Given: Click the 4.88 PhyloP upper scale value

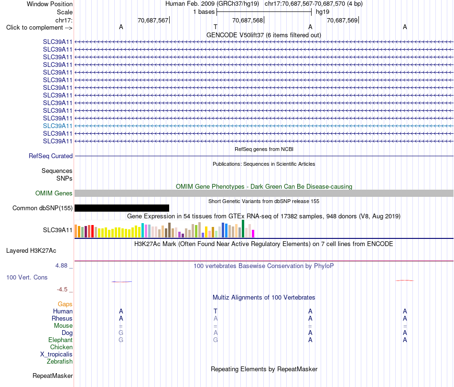Looking at the screenshot, I should [x=61, y=266].
